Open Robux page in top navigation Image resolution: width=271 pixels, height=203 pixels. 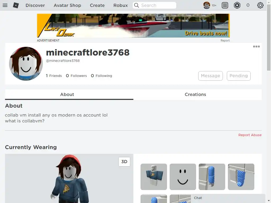120,5
